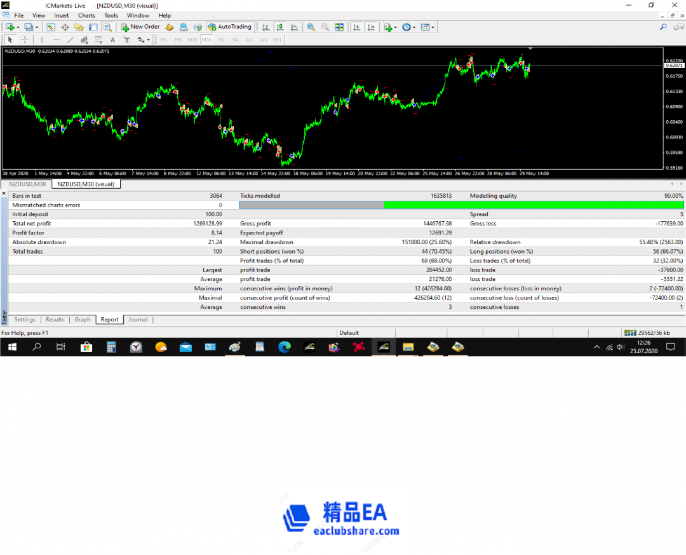This screenshot has width=686, height=555.
Task: Toggle chart shift
Action: (372, 27)
